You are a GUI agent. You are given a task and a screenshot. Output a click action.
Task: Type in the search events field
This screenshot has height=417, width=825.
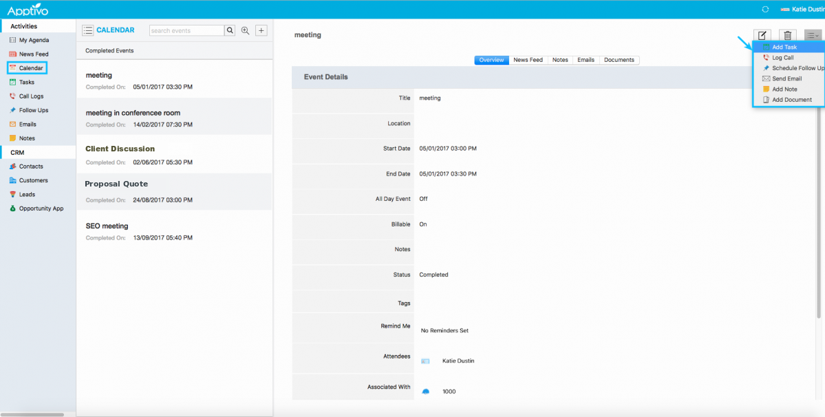click(186, 30)
